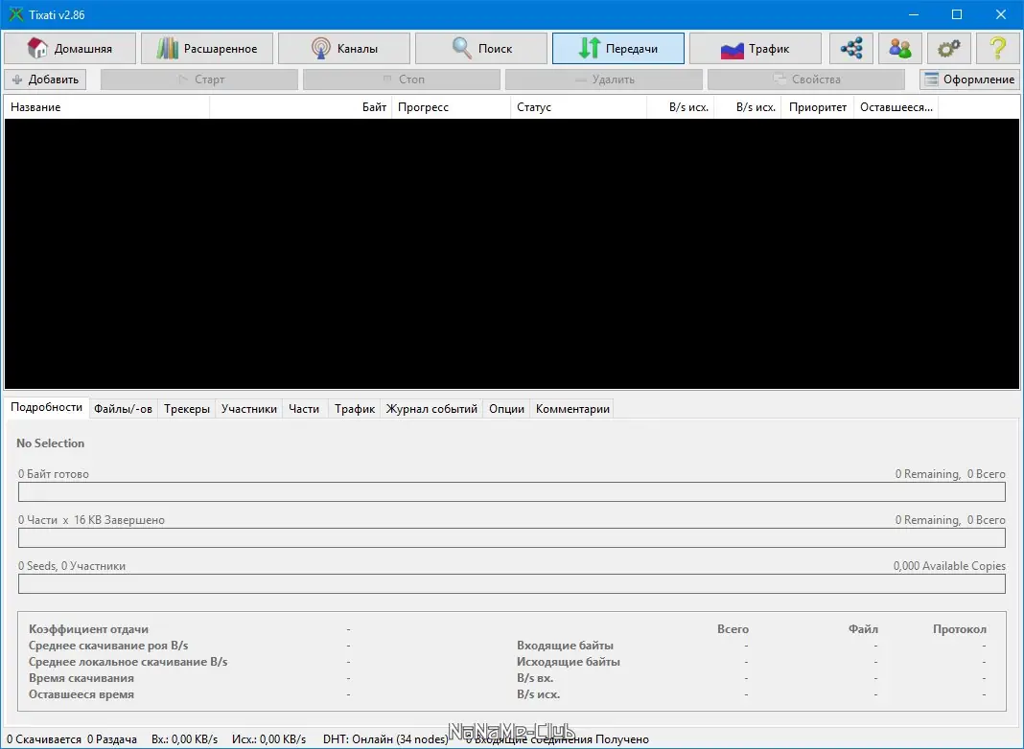Open the Расшаренное shares view
Screen dimensions: 1024x749
[207, 48]
